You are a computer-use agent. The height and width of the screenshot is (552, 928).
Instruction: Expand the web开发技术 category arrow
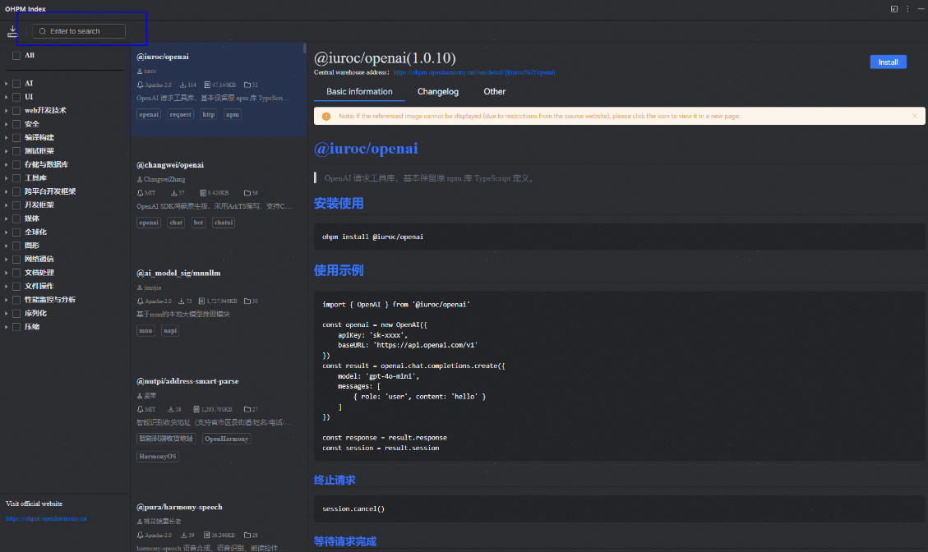(x=7, y=111)
